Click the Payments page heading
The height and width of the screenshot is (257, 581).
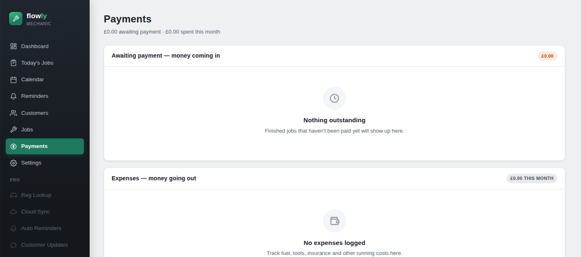(127, 19)
